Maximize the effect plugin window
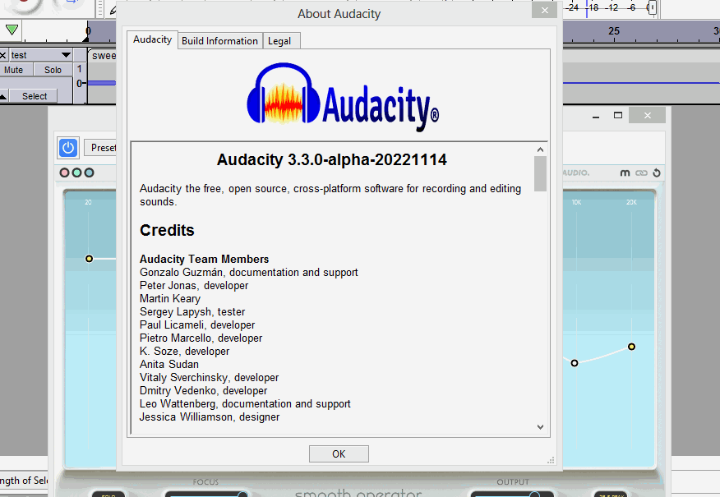 pos(618,115)
